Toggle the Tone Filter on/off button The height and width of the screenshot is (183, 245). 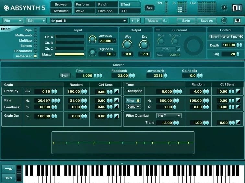coord(133,100)
